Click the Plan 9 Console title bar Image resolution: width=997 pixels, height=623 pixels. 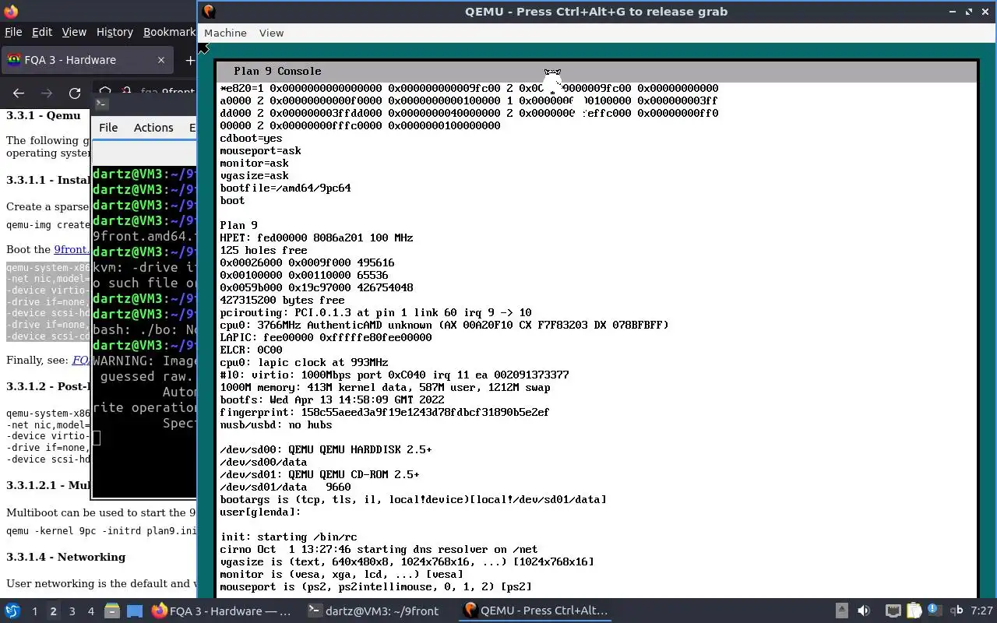click(x=596, y=71)
